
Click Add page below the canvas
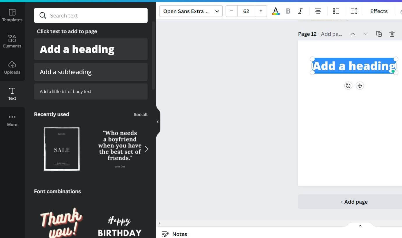(x=354, y=202)
